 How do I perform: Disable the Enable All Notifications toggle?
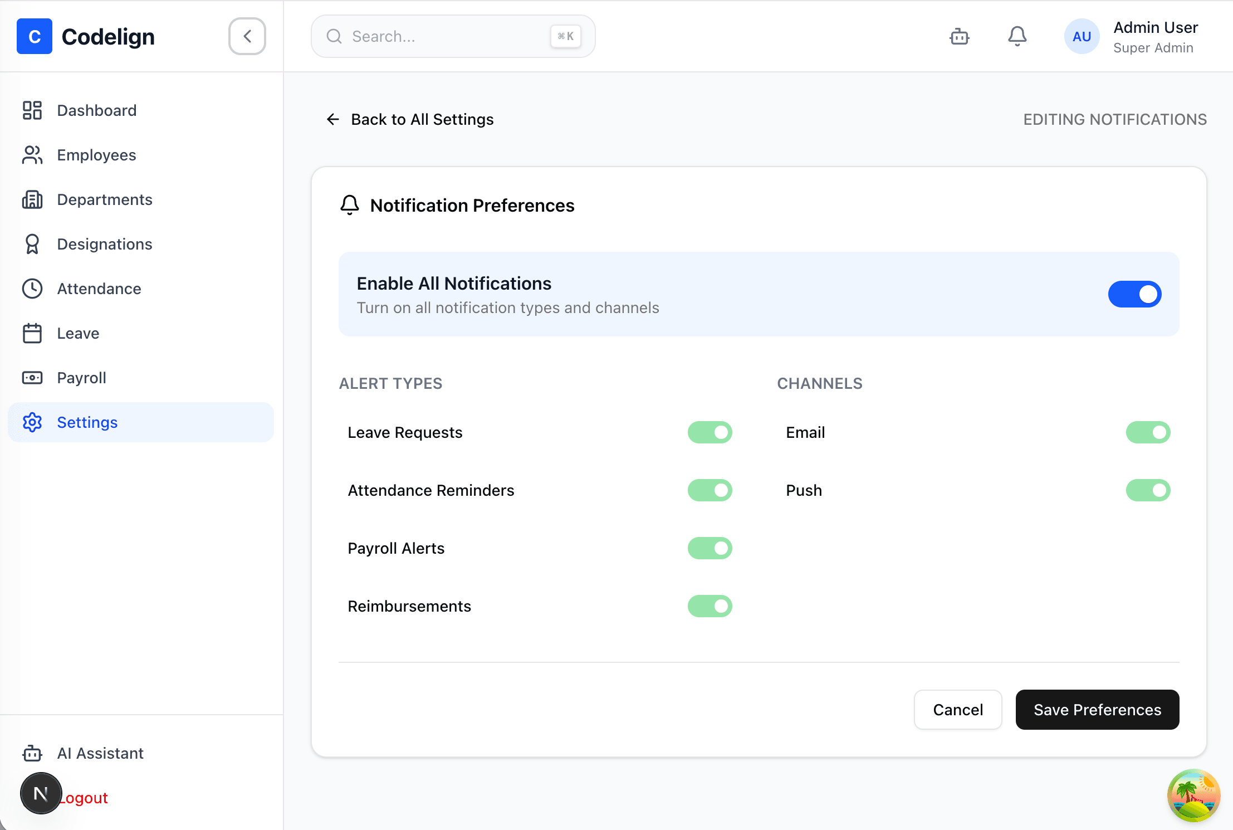pos(1134,294)
